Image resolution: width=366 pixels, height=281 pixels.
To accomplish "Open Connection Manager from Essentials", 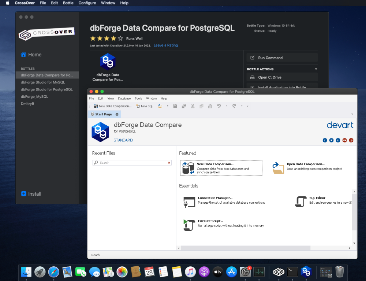I will pos(224,202).
